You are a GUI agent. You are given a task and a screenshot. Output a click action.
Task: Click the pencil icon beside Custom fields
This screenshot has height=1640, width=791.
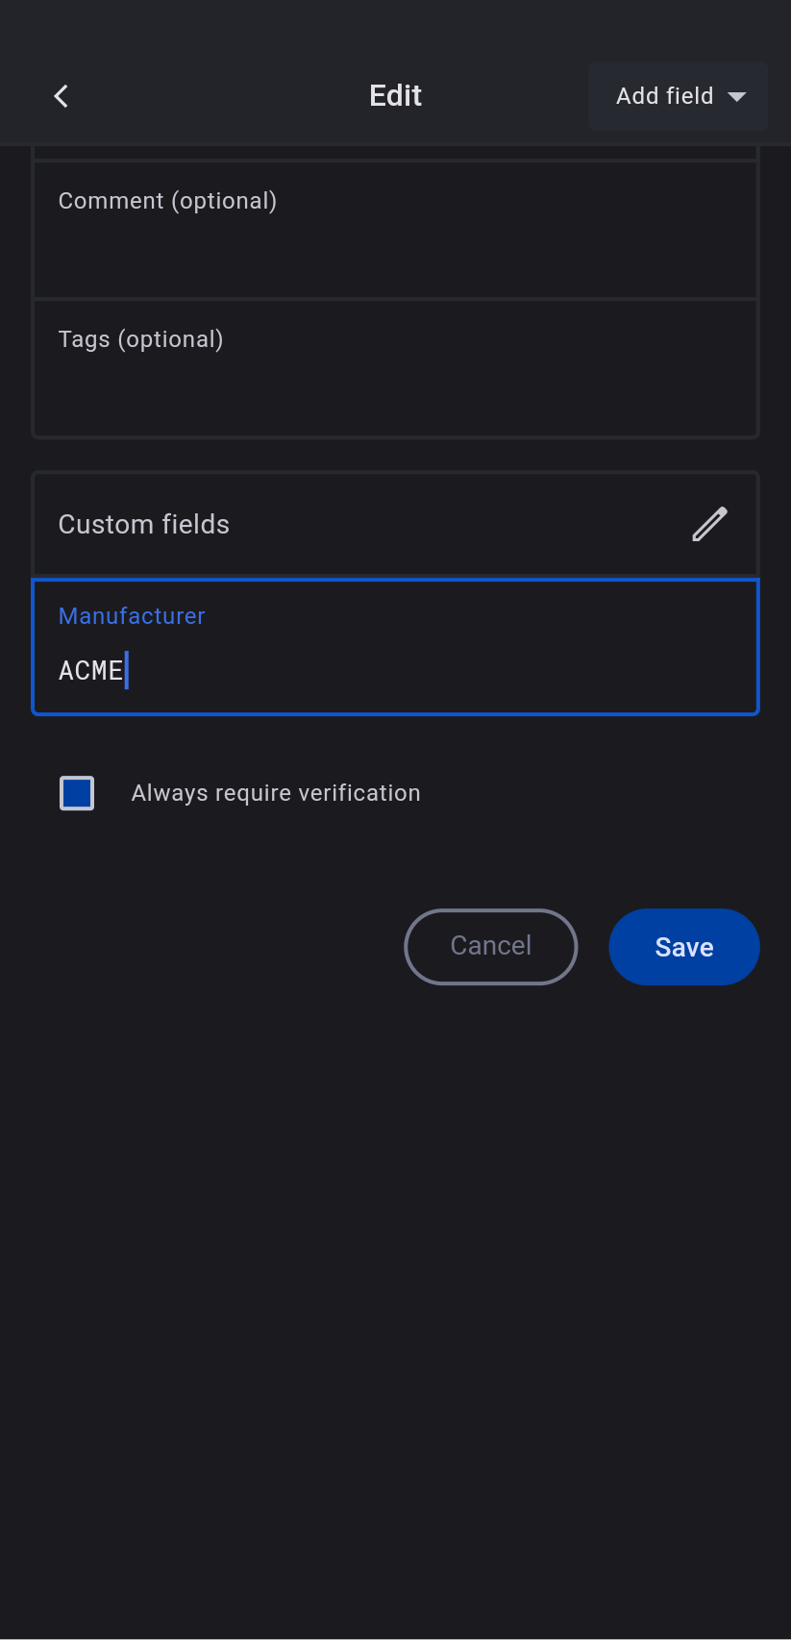[709, 525]
